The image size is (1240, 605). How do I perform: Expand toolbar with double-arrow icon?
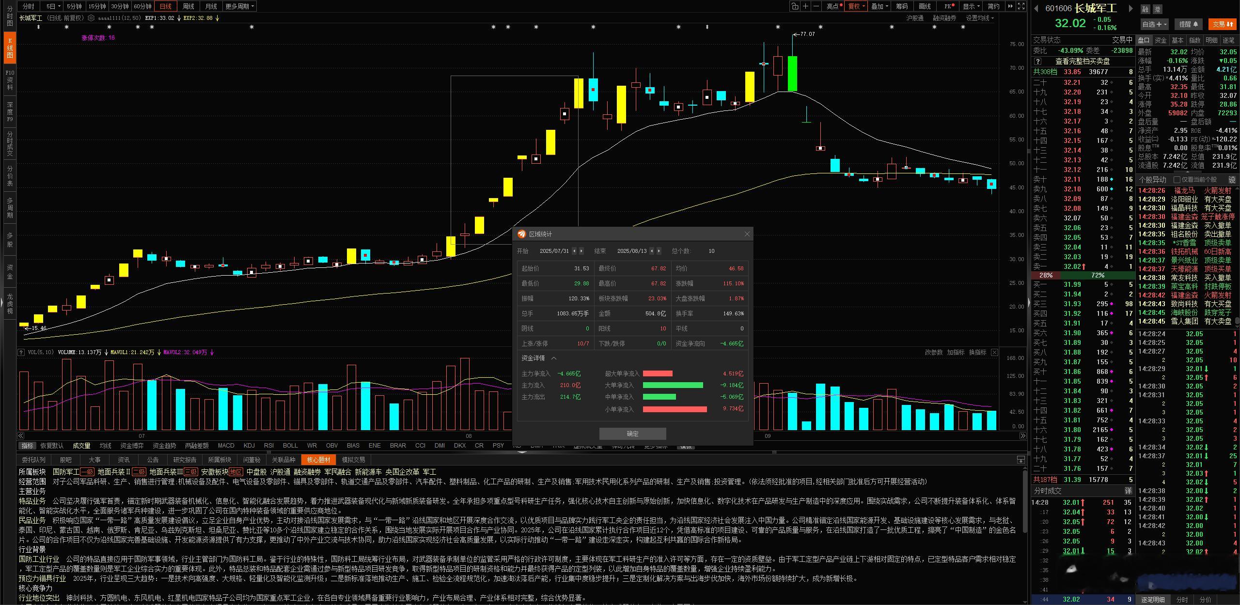[1010, 6]
